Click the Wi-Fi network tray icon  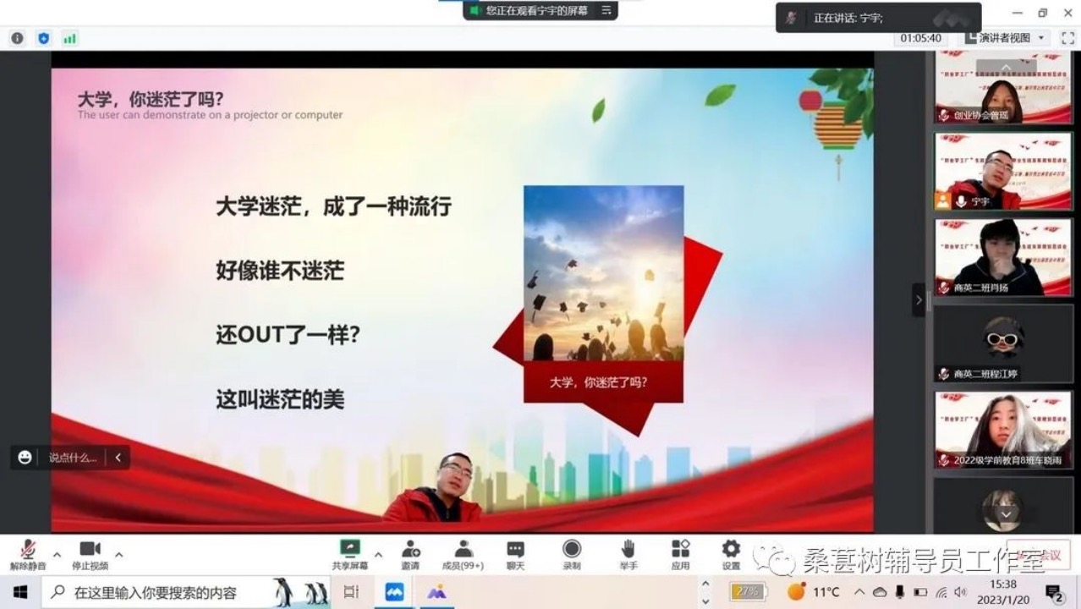tap(941, 592)
